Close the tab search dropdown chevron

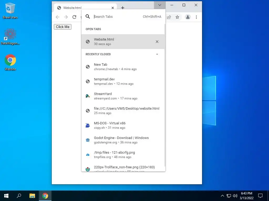pyautogui.click(x=160, y=5)
